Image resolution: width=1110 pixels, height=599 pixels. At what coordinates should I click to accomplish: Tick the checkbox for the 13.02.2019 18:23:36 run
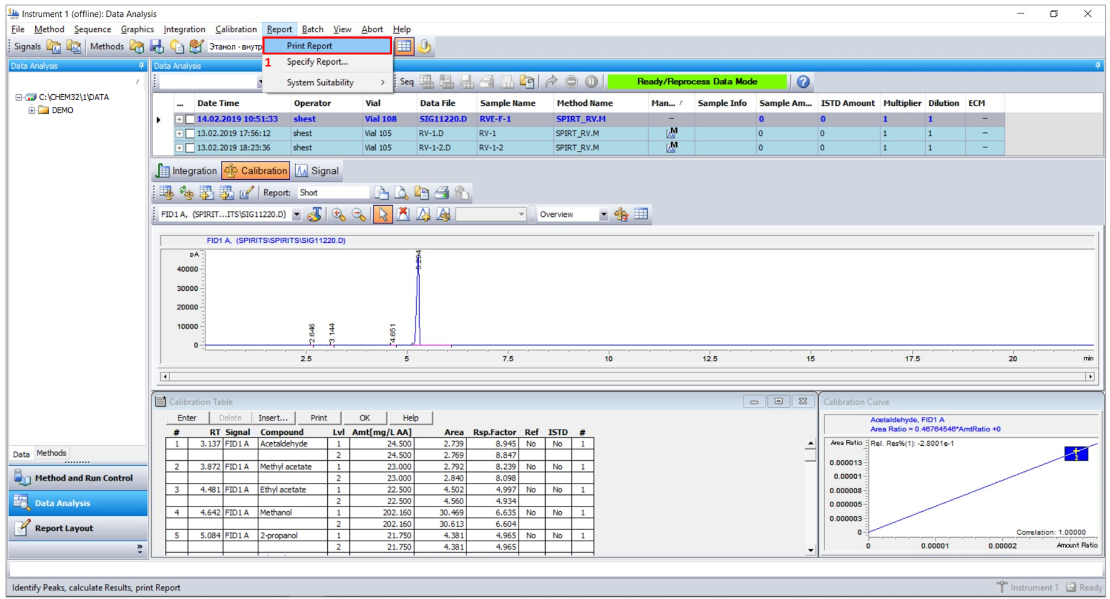tap(190, 148)
